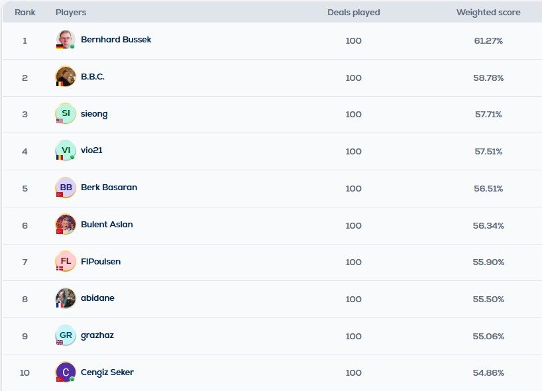
Task: Click the 61.27% weighted score of rank 1
Action: (x=488, y=41)
